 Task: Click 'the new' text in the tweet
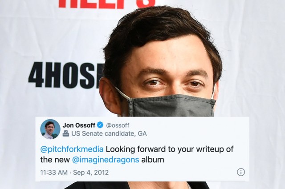coord(55,160)
